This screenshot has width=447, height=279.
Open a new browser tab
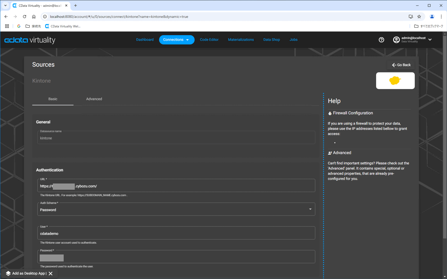point(76,5)
